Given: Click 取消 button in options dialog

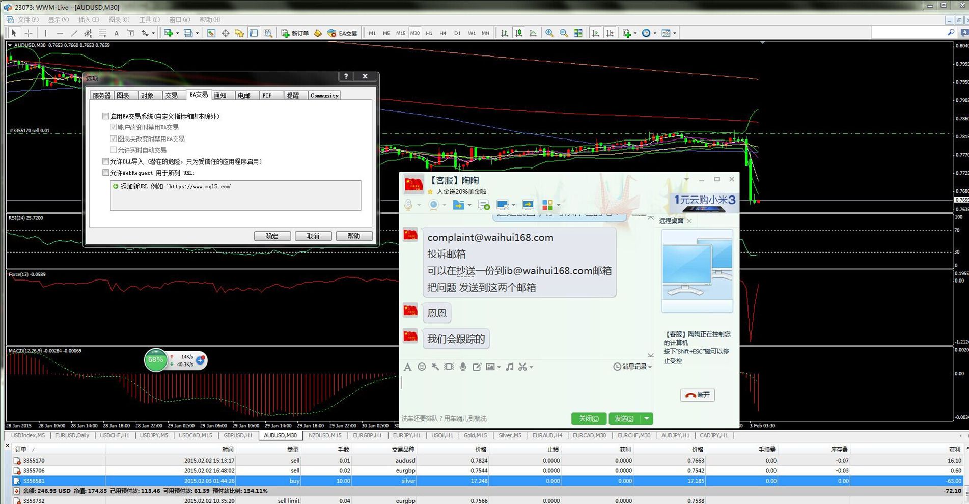Looking at the screenshot, I should click(313, 236).
